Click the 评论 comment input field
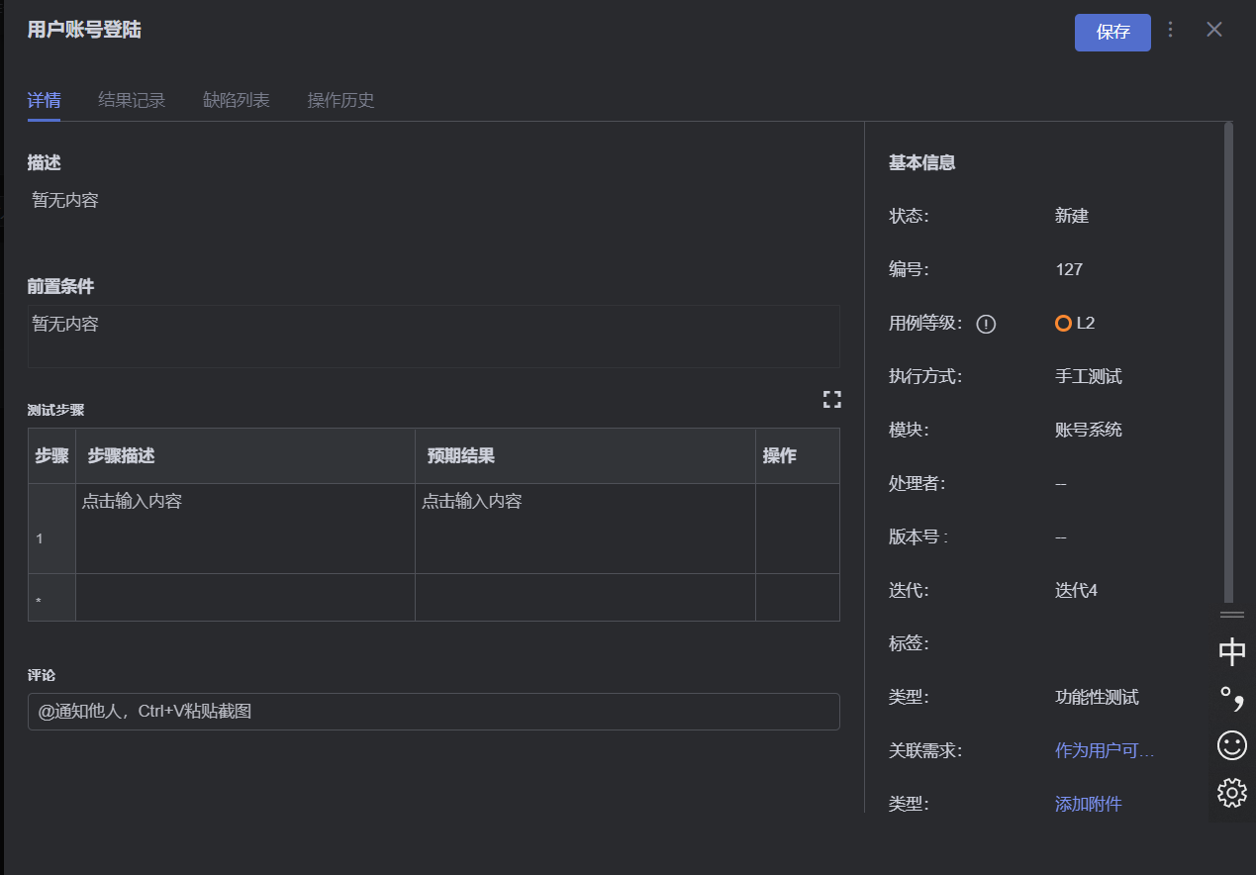 point(434,712)
